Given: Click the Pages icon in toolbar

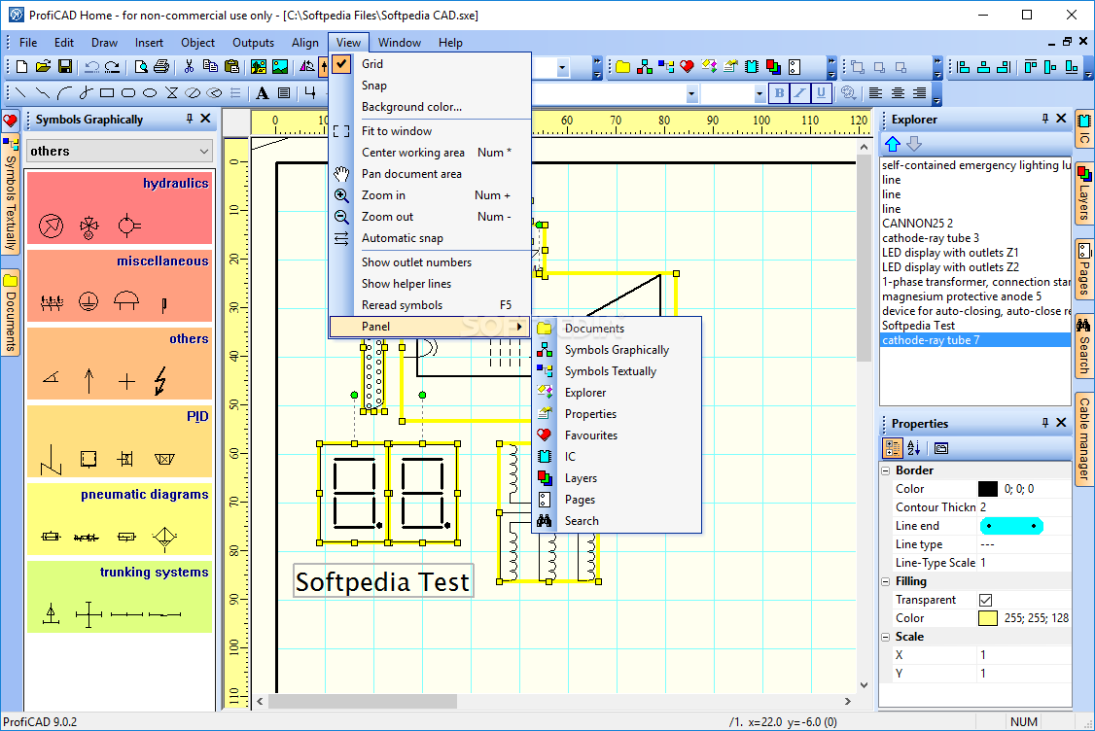Looking at the screenshot, I should point(794,66).
